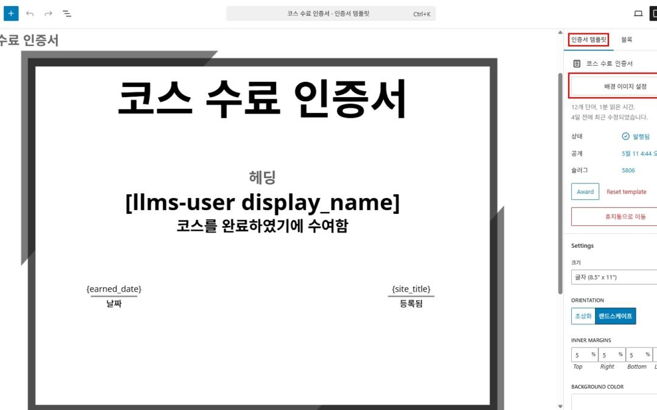The width and height of the screenshot is (657, 410).
Task: Select the 날짜 label under earned date
Action: (x=114, y=304)
